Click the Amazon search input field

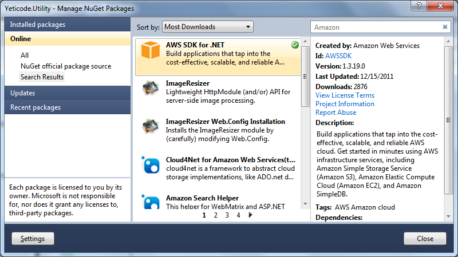coord(375,27)
